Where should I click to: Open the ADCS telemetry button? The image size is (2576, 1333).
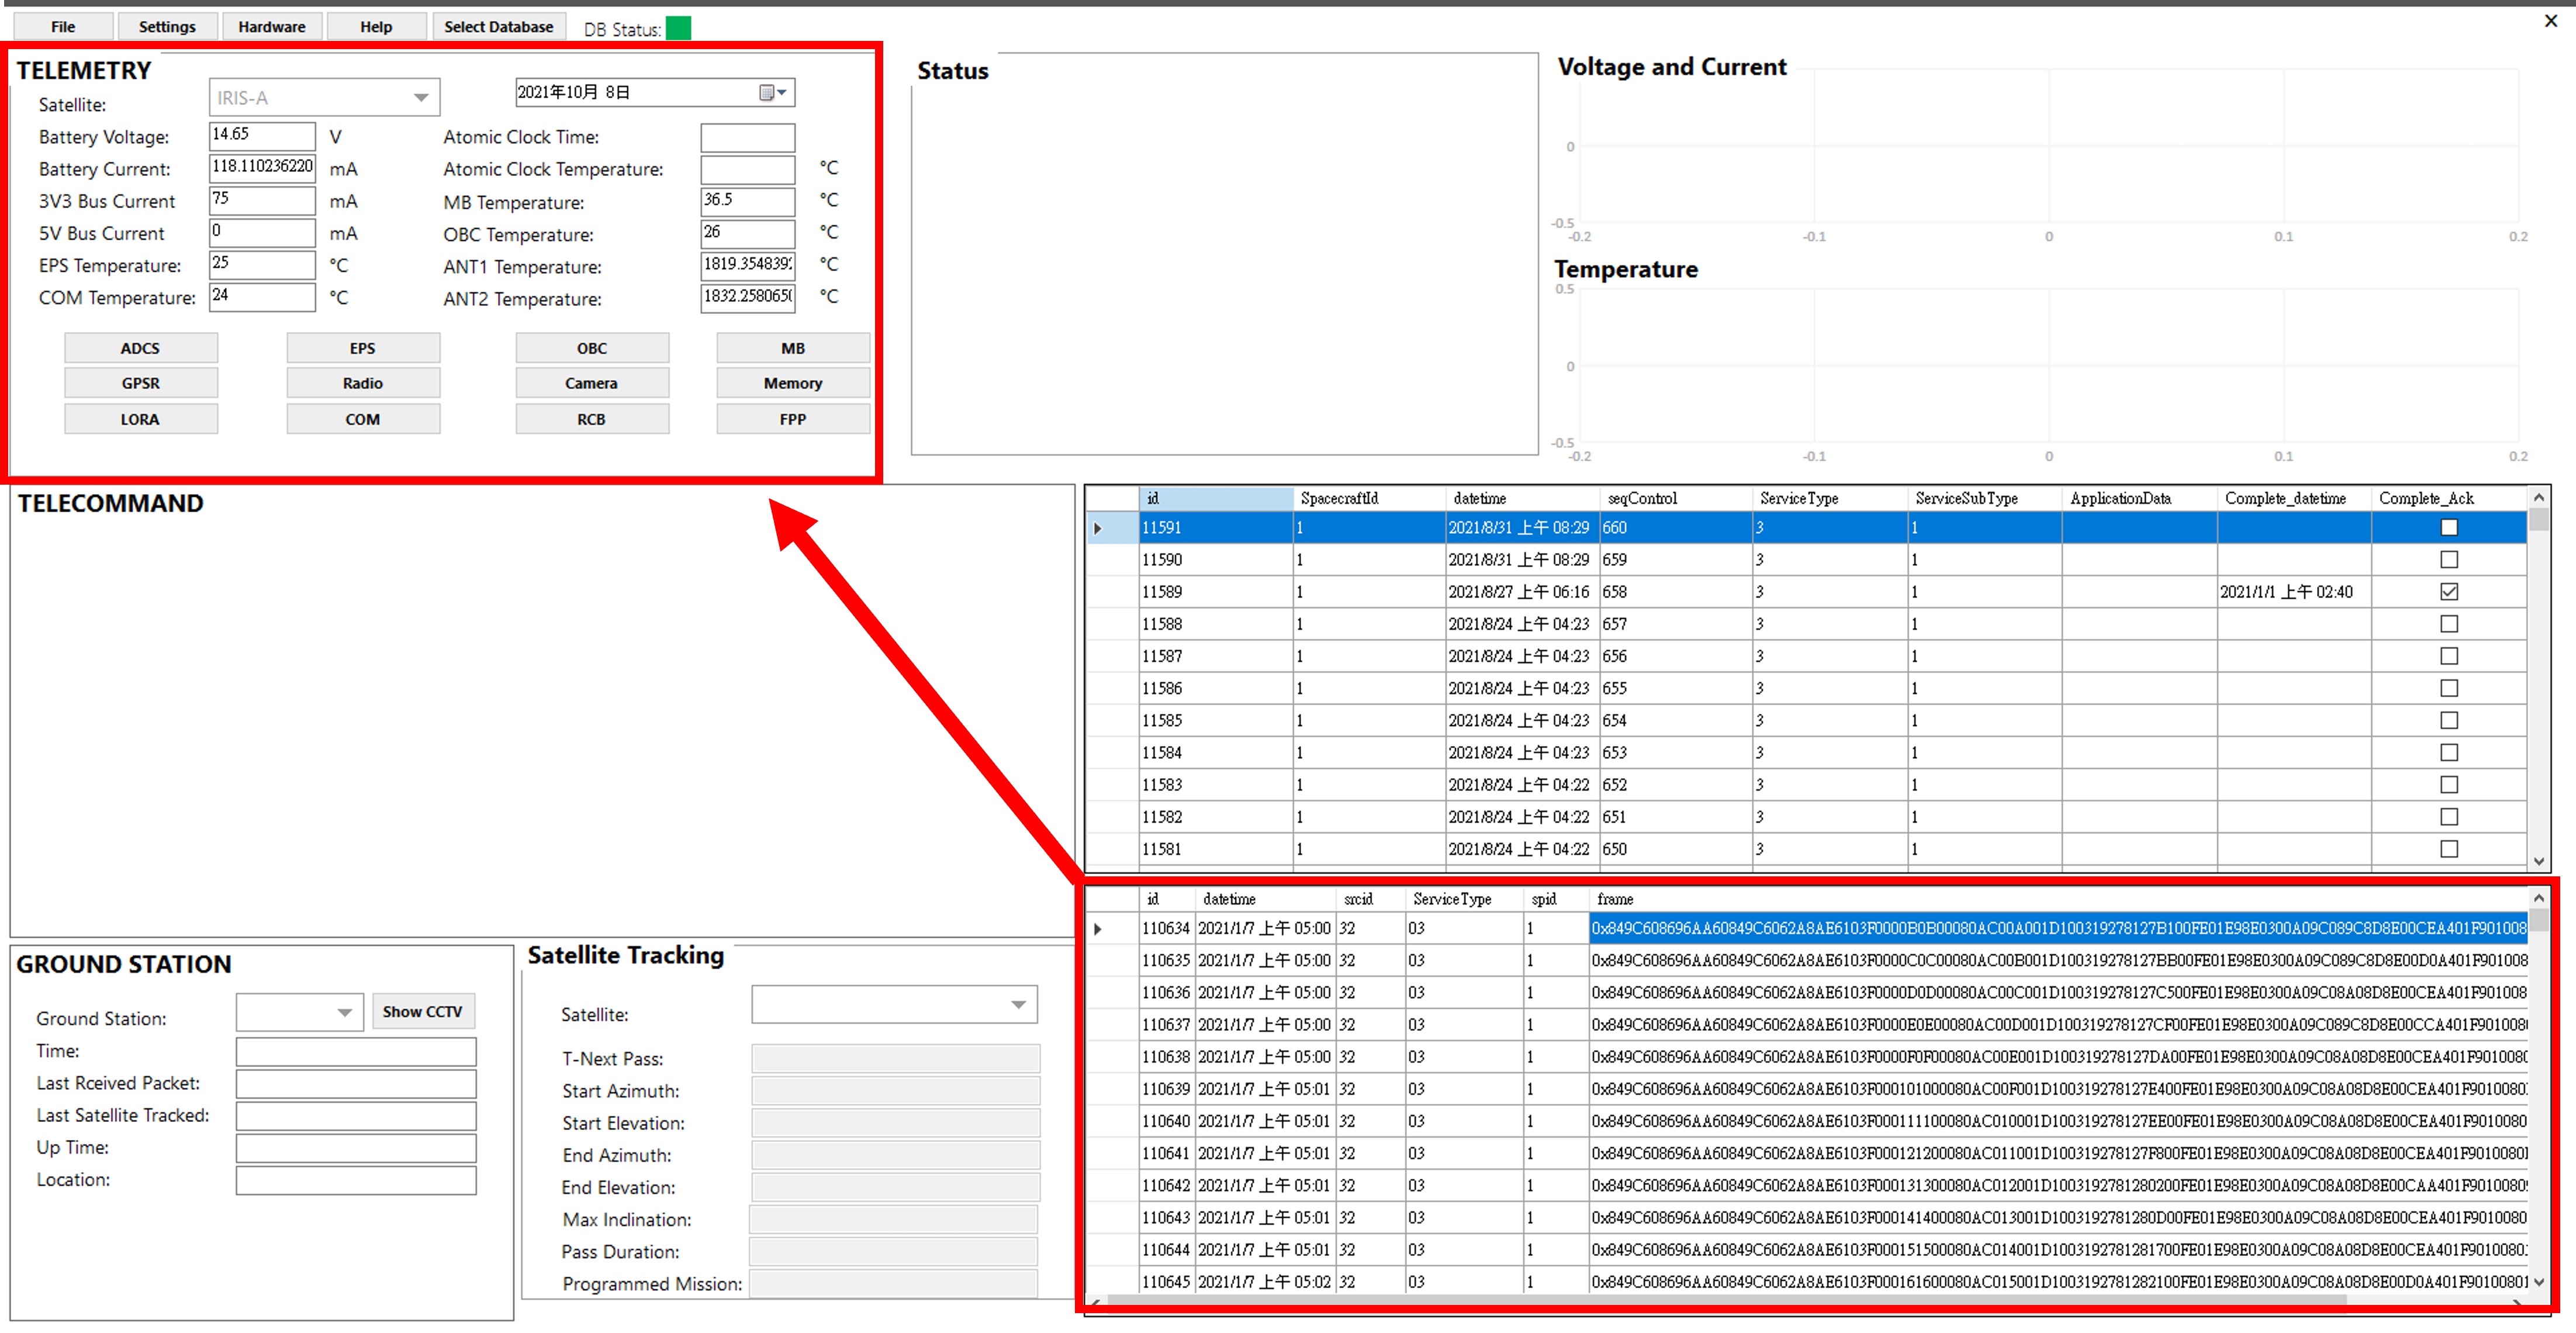coord(140,348)
